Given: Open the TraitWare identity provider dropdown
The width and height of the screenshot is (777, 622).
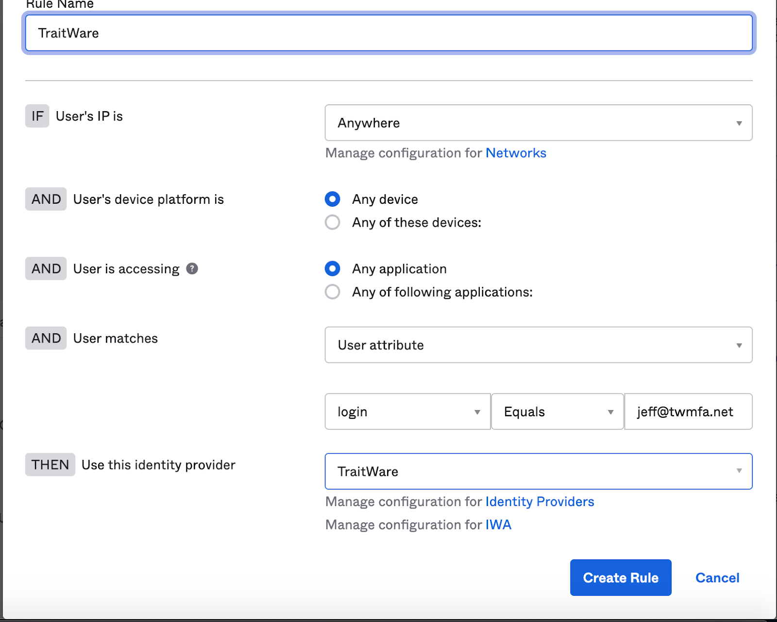Looking at the screenshot, I should point(539,471).
